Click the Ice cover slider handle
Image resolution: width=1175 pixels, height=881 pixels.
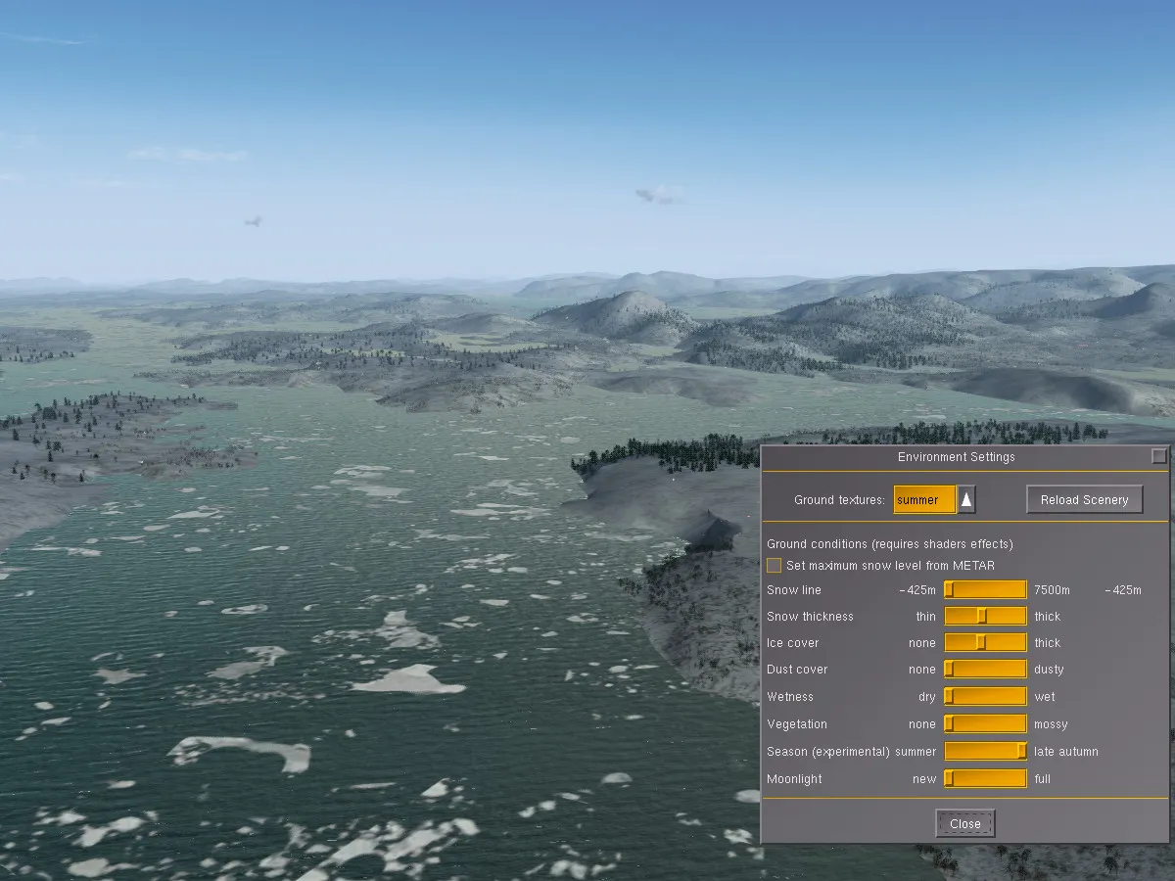[980, 643]
